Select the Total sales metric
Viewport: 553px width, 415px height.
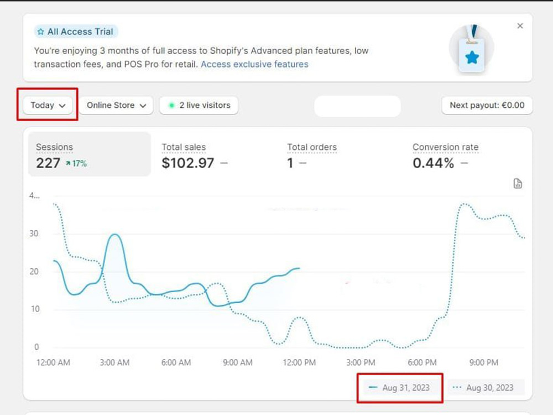pyautogui.click(x=194, y=156)
